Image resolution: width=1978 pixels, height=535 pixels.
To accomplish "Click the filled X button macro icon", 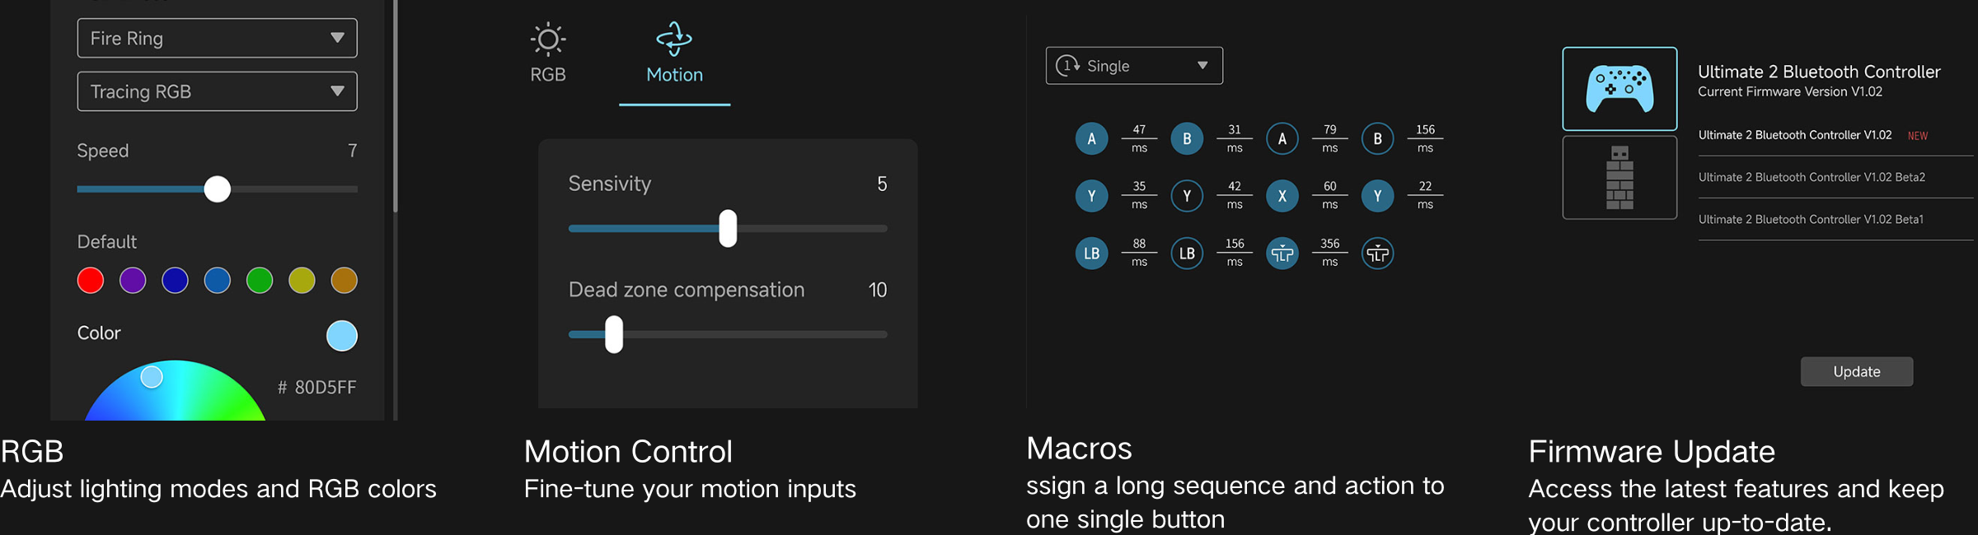I will (x=1282, y=196).
